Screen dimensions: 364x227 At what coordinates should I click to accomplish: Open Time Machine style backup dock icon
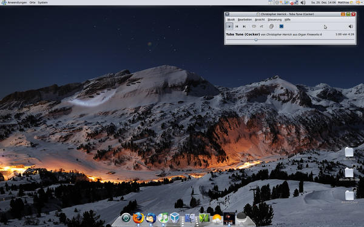[x=126, y=218]
